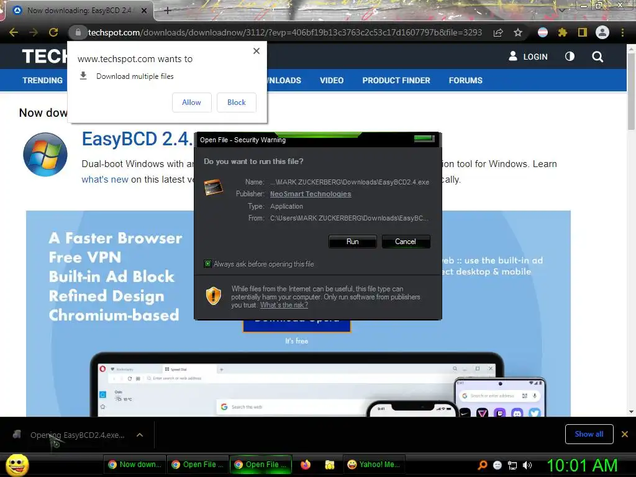This screenshot has height=477, width=636.
Task: Switch to Now down... taskbar window
Action: pyautogui.click(x=135, y=465)
